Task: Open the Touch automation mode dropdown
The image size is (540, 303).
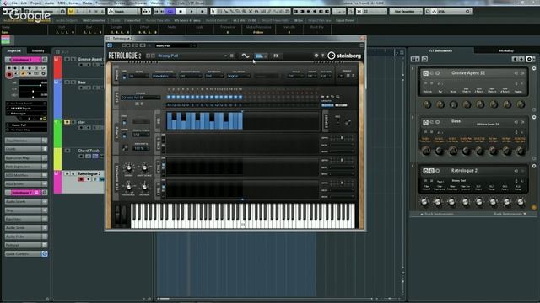Action: [x=123, y=11]
